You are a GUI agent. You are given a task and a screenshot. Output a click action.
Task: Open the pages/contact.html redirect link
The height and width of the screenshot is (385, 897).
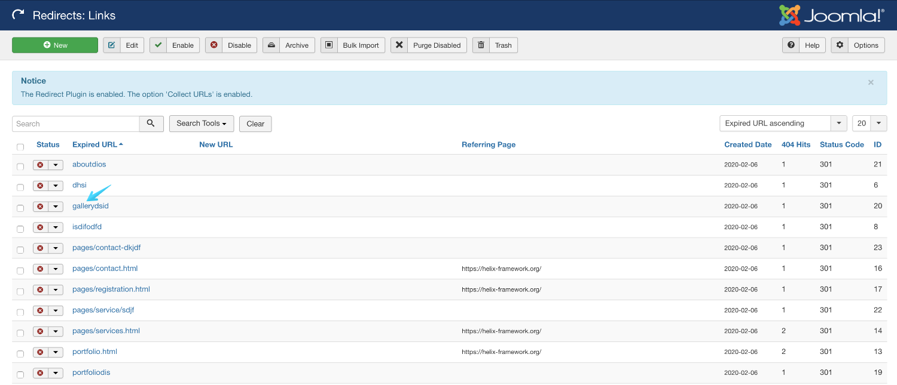coord(105,269)
